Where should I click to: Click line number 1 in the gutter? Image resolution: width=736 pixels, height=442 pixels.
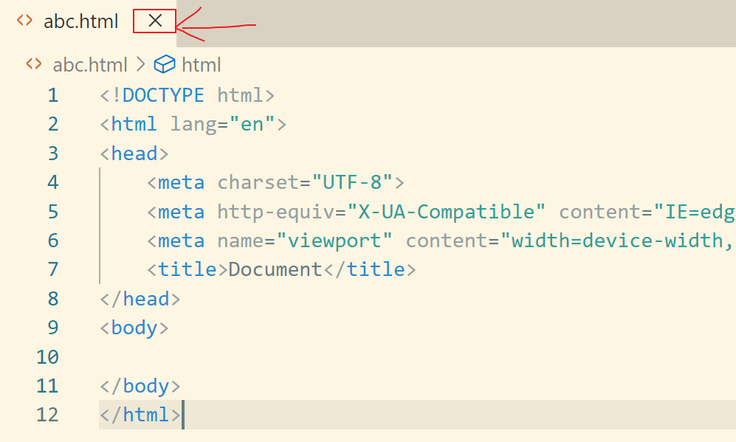click(x=52, y=95)
